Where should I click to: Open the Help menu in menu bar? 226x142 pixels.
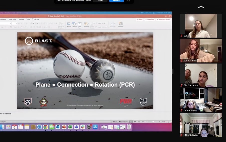[26, 13]
